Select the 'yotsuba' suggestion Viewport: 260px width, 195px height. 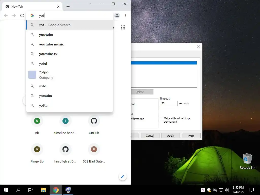click(70, 96)
